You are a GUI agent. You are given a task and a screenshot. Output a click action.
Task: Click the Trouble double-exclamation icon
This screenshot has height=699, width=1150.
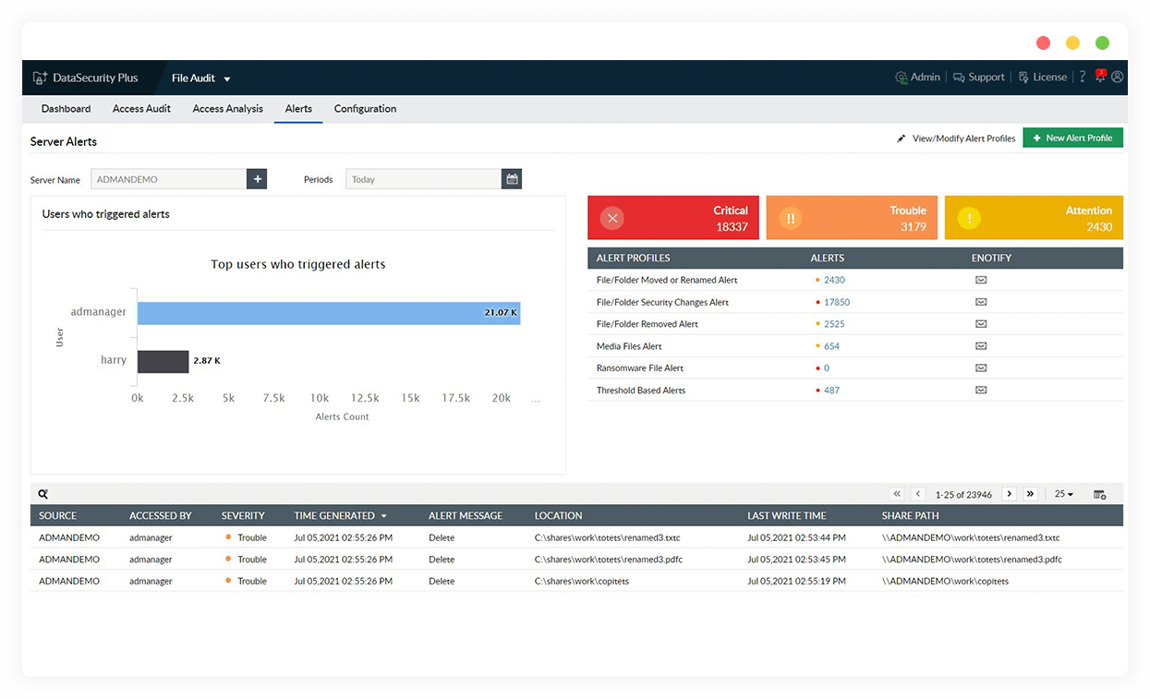coord(791,218)
